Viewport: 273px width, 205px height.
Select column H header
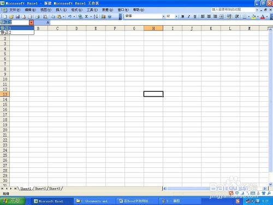[x=153, y=28]
